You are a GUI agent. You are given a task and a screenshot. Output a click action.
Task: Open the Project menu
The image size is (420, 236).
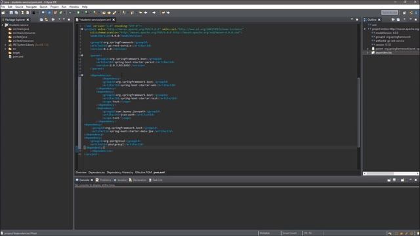click(x=54, y=7)
